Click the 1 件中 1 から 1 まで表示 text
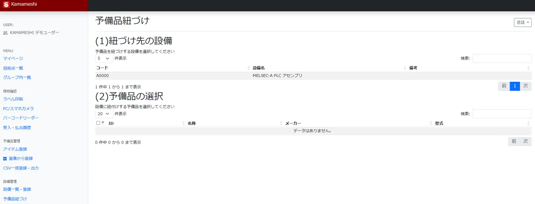Screen dimensions: 535x204 click(x=118, y=87)
